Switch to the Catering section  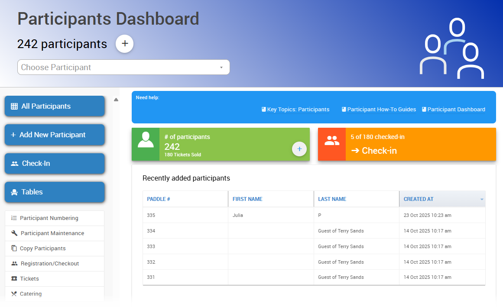[14, 294]
